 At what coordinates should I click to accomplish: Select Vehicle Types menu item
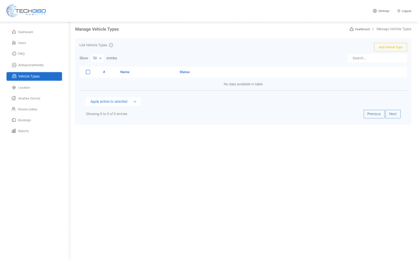tap(34, 77)
